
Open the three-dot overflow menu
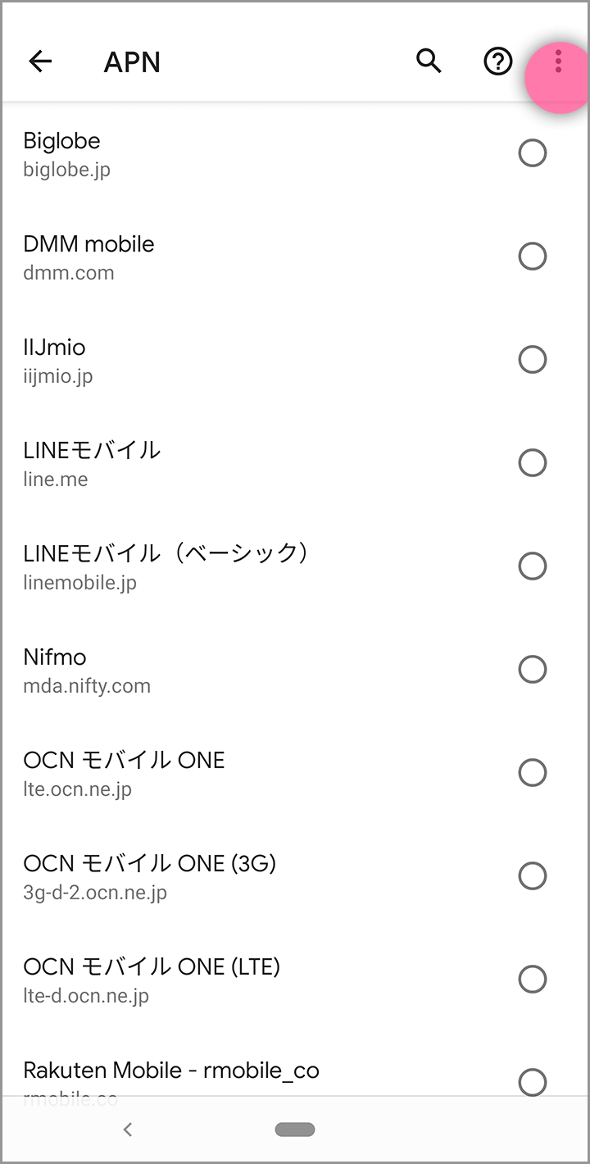pos(558,61)
